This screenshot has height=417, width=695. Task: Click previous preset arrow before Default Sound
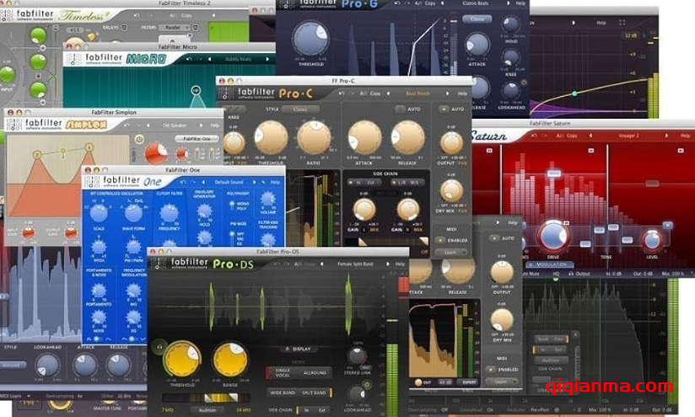tap(205, 182)
